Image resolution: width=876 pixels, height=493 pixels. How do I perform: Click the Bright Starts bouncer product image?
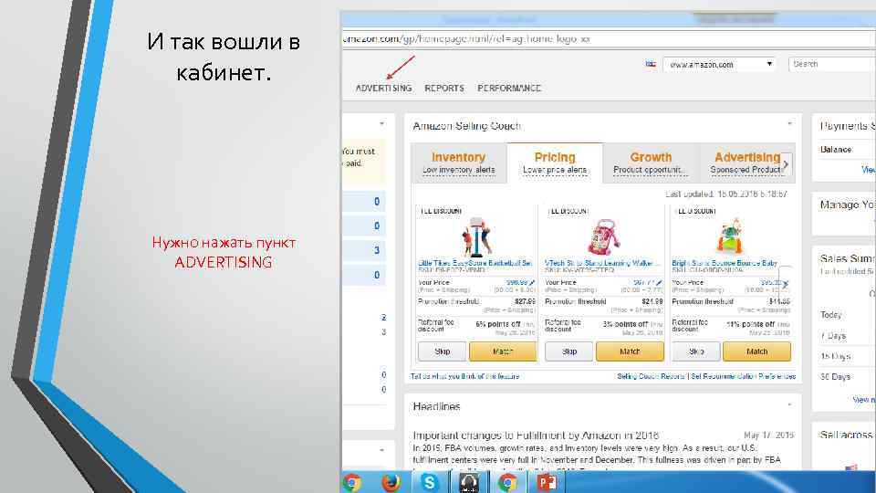coord(730,236)
